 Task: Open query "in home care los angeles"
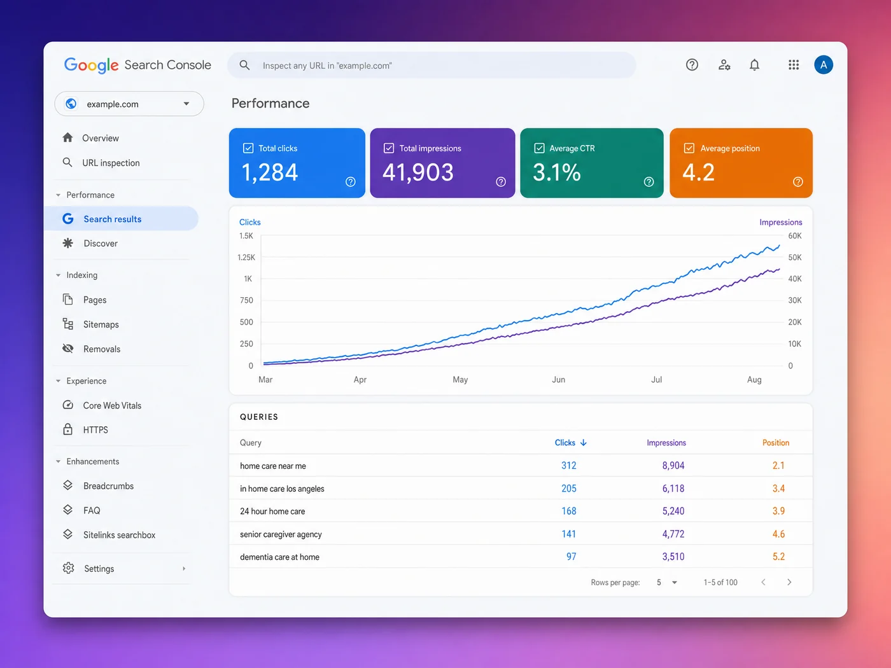(282, 489)
